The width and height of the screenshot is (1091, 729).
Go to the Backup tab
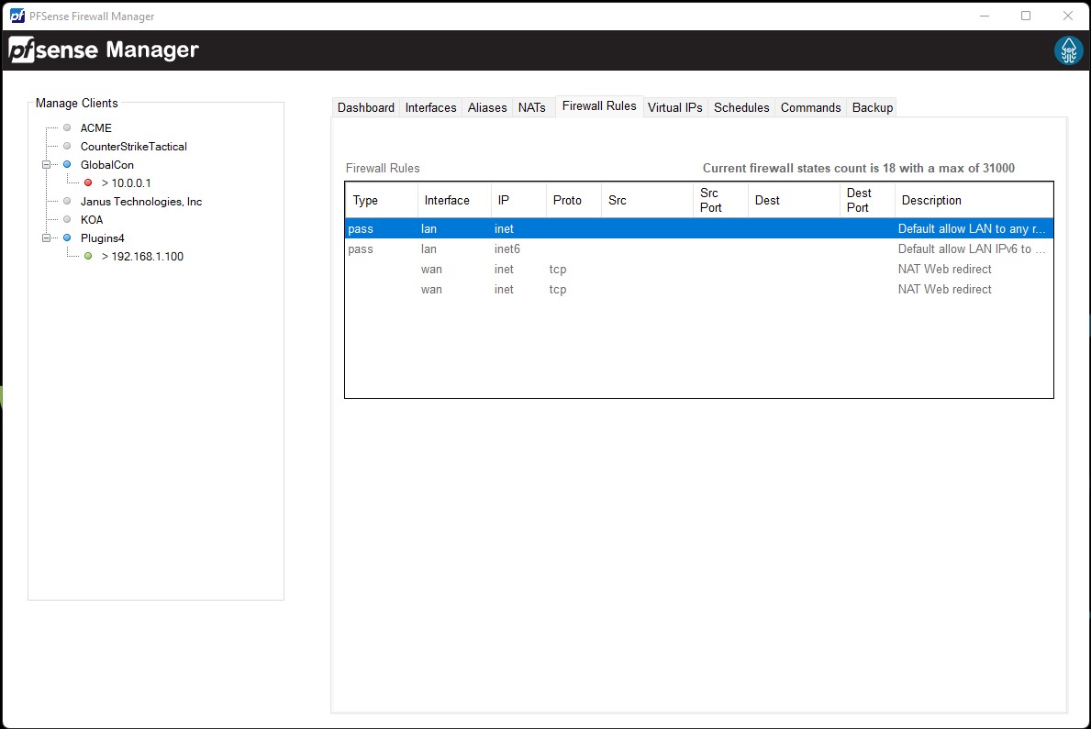[872, 107]
